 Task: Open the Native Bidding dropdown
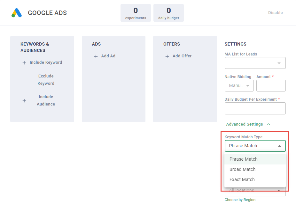[239, 86]
